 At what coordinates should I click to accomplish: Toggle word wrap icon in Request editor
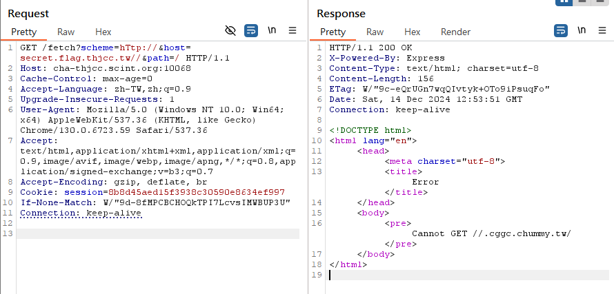[251, 30]
